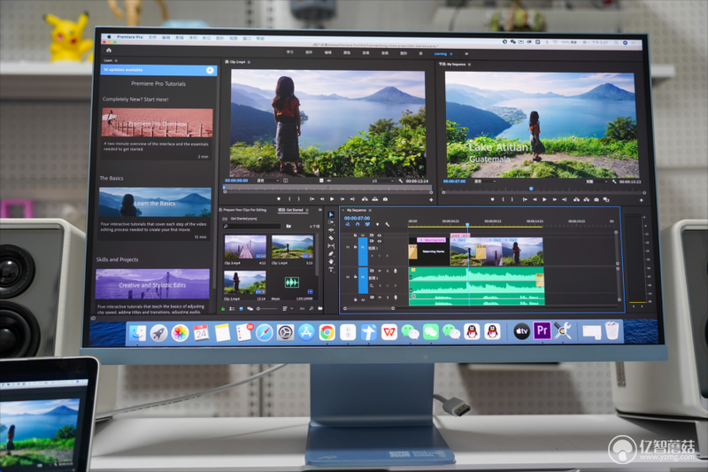Click the timeline playhead on ruler
Image resolution: width=708 pixels, height=472 pixels.
pos(467,224)
